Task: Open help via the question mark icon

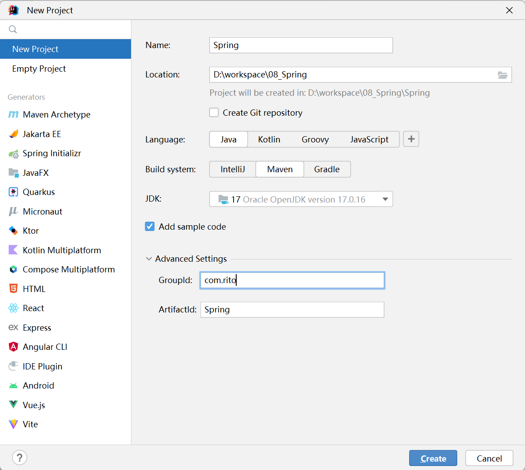Action: 20,458
